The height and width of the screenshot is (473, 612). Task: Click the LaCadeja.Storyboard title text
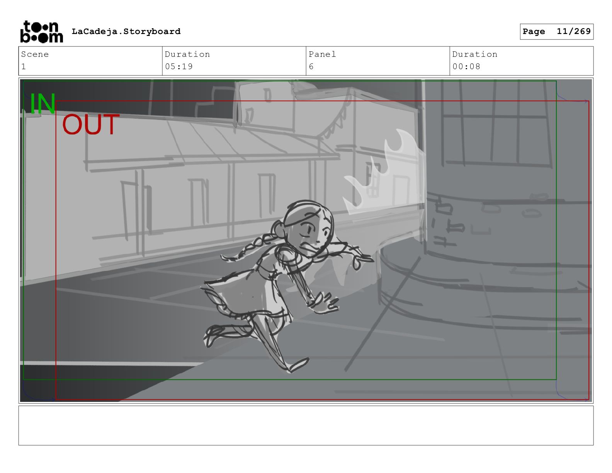click(x=126, y=32)
